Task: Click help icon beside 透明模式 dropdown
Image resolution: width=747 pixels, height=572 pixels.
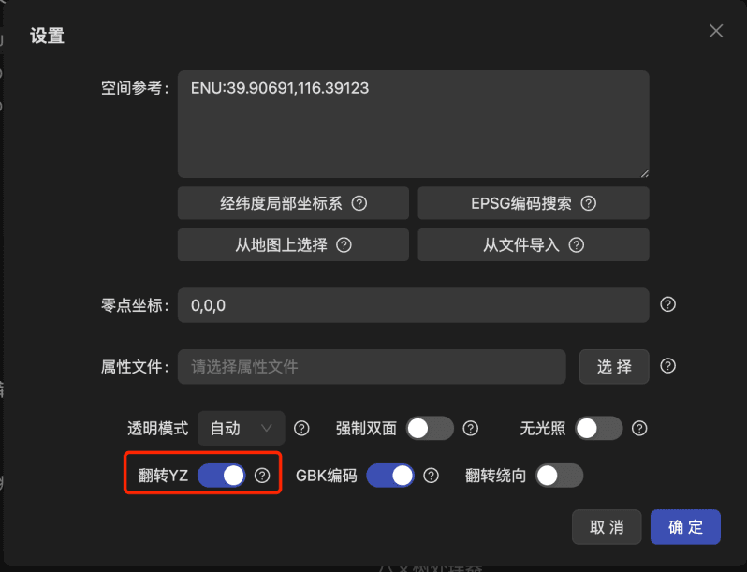Action: (x=301, y=428)
